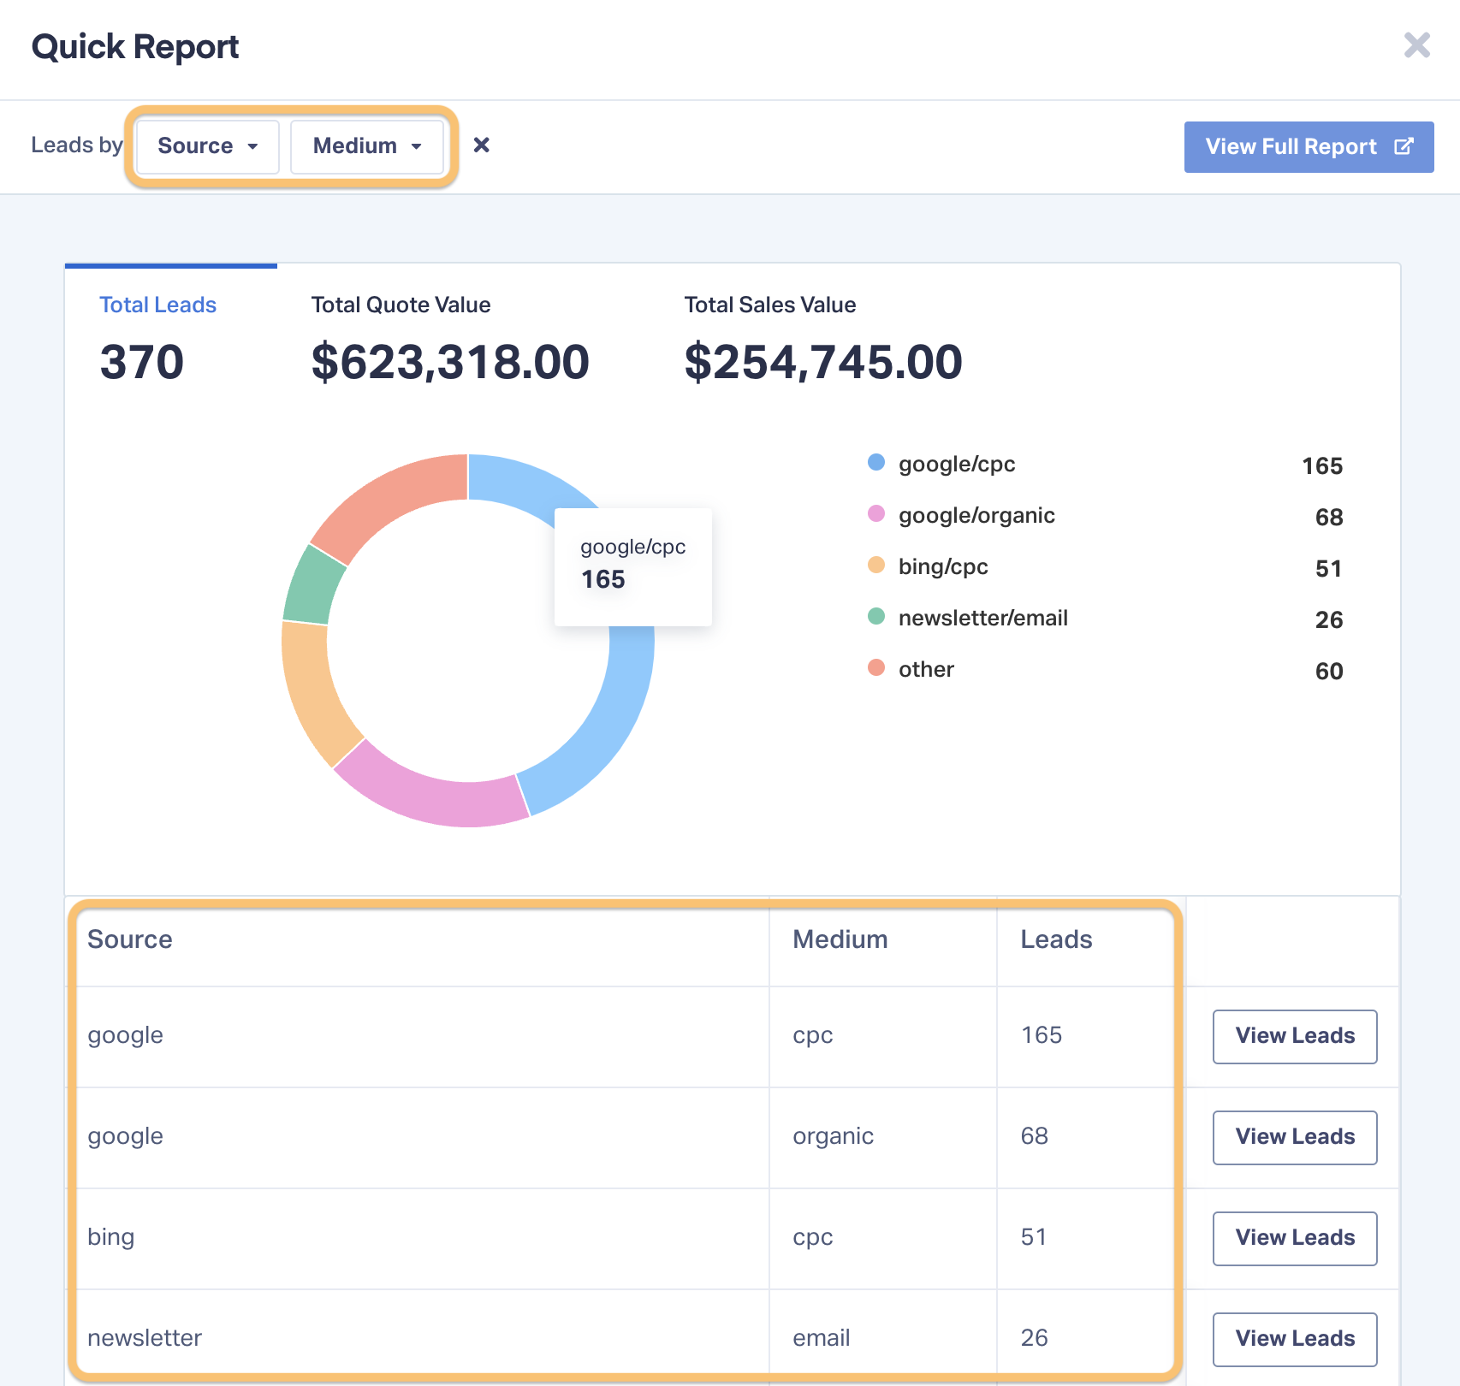This screenshot has width=1460, height=1386.
Task: View leads for bing cpc row
Action: (1294, 1238)
